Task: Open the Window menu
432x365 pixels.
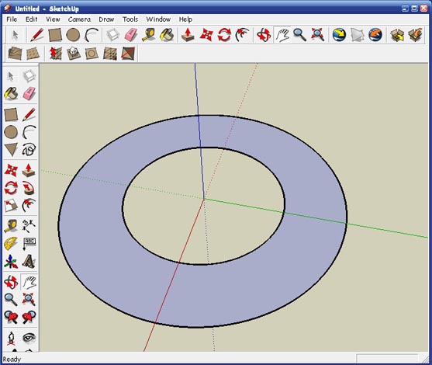Action: tap(158, 19)
